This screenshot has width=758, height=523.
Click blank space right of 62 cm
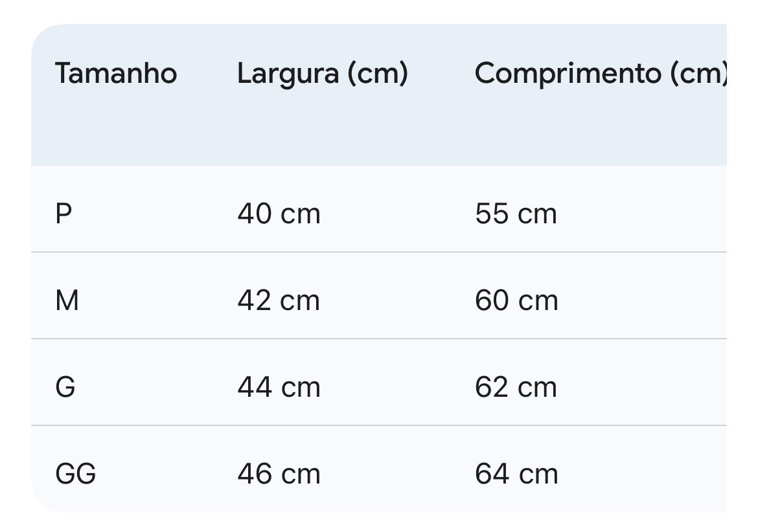click(x=648, y=387)
